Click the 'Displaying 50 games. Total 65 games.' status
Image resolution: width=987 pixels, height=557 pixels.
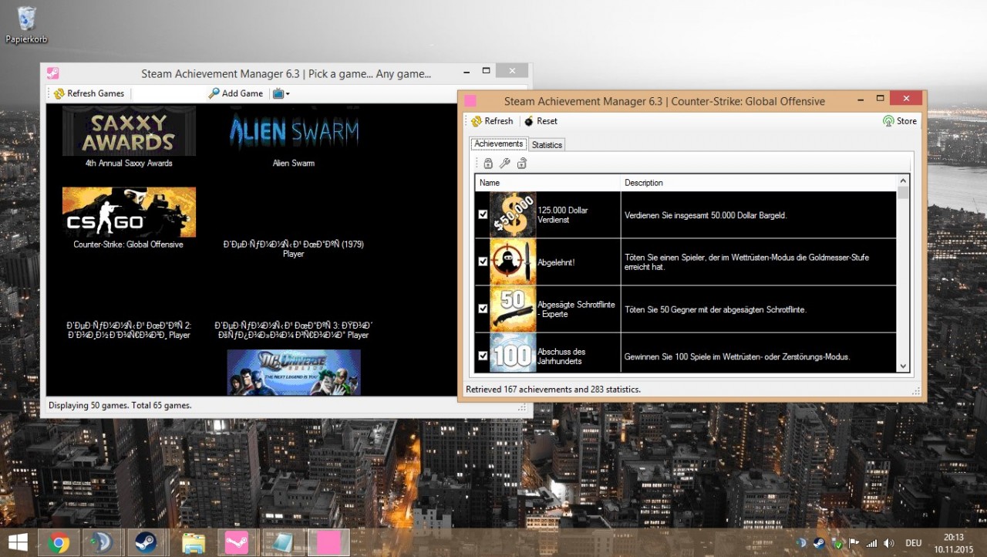[x=120, y=405]
